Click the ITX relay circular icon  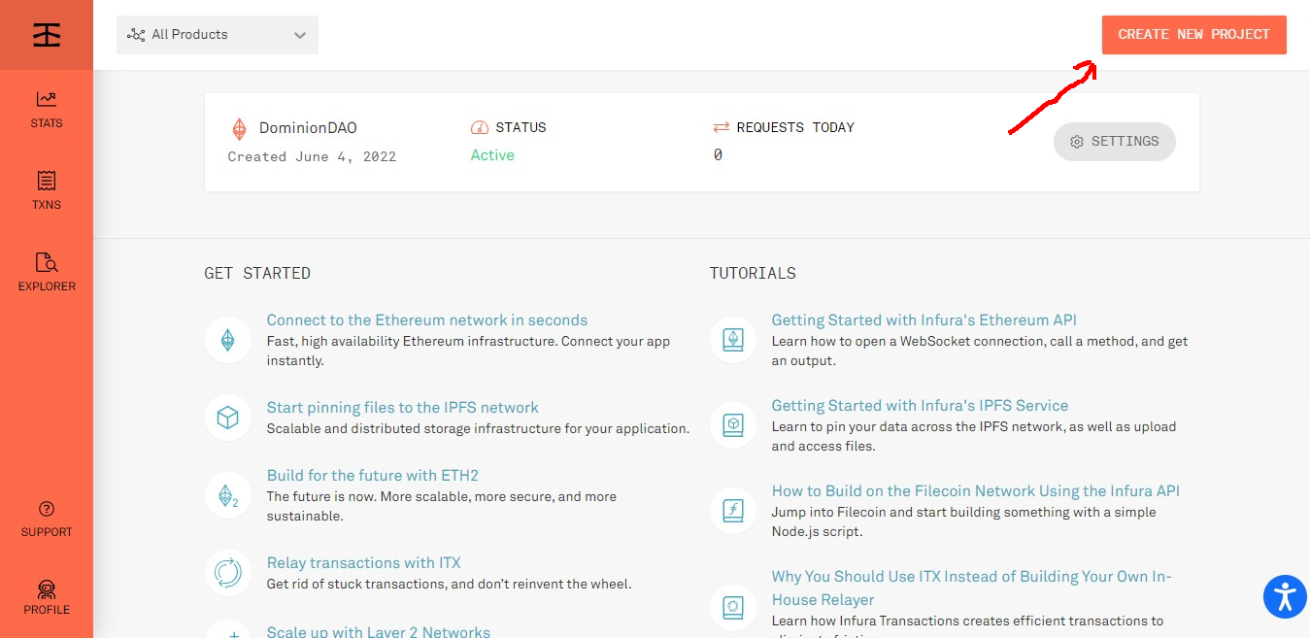[x=227, y=573]
